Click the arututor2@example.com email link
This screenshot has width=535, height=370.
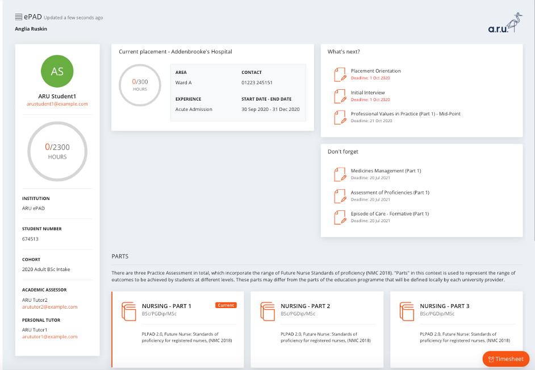[x=49, y=307]
